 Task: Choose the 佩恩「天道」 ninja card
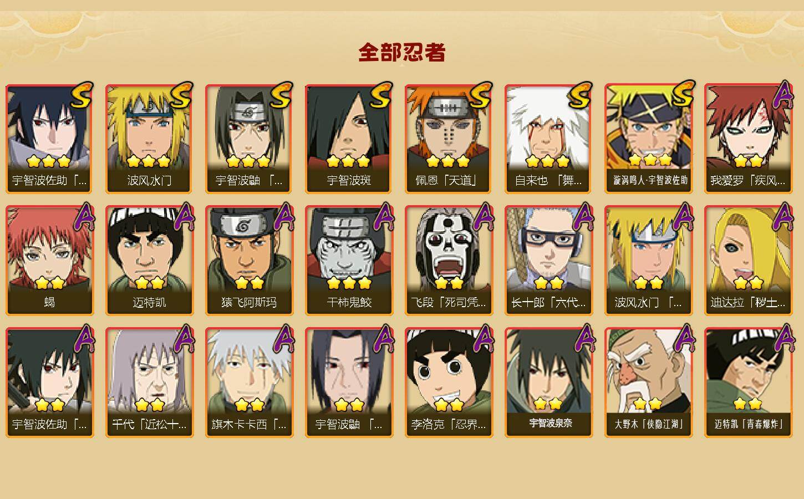pyautogui.click(x=449, y=139)
